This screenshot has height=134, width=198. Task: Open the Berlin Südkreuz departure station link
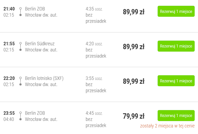40,44
